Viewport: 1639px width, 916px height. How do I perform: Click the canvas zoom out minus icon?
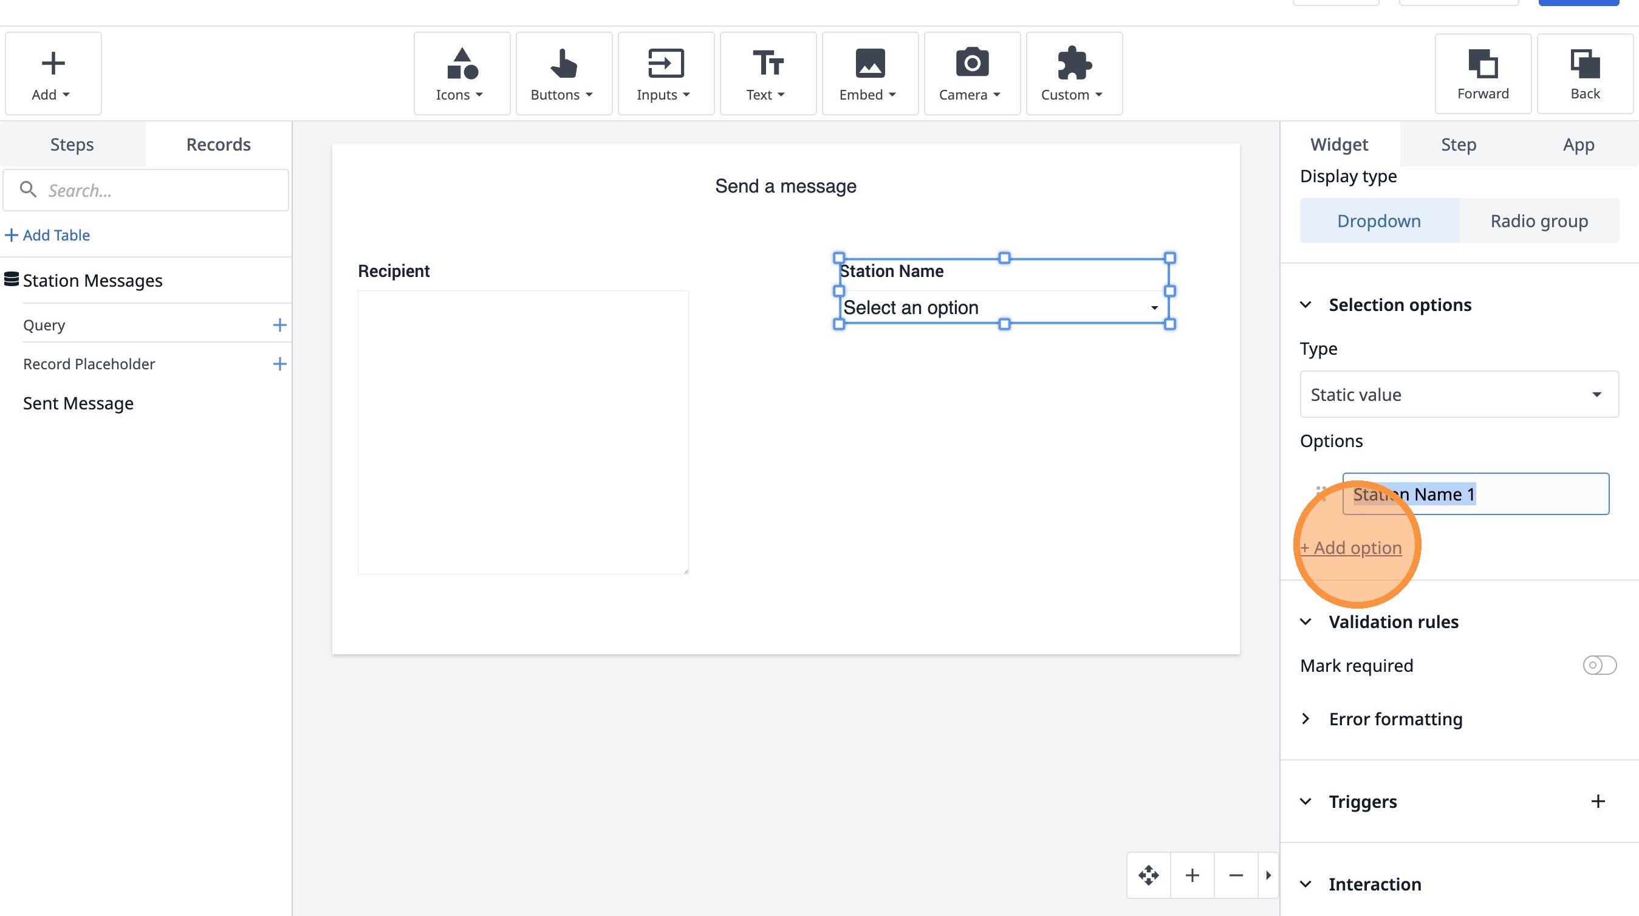(x=1235, y=875)
